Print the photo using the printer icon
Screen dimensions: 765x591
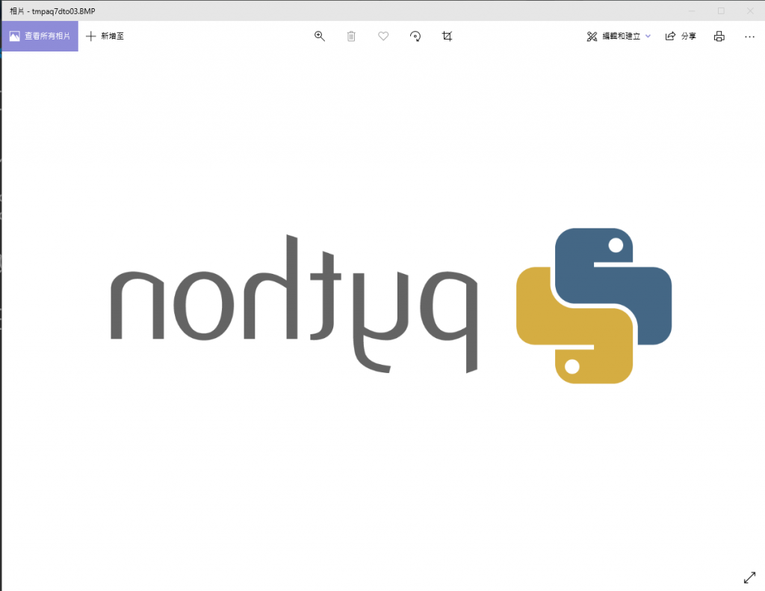coord(719,36)
